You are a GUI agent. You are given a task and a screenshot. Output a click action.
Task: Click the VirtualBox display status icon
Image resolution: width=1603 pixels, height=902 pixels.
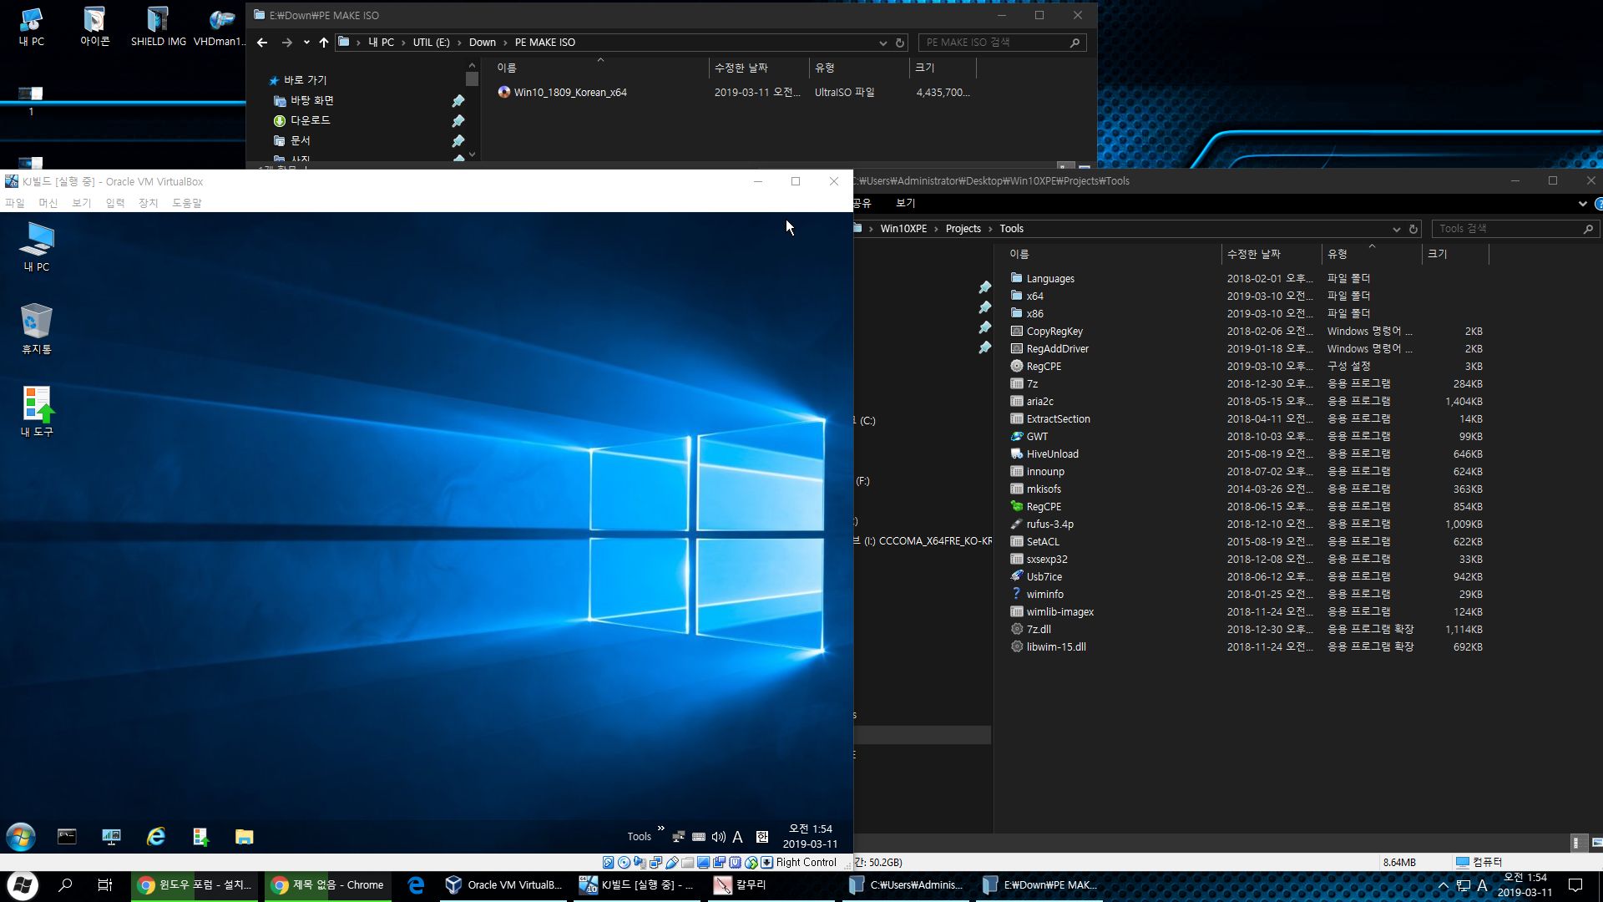[x=703, y=862]
